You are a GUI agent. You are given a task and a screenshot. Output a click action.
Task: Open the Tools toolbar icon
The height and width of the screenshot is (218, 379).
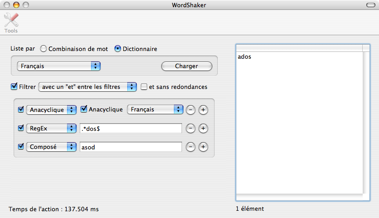pyautogui.click(x=11, y=23)
